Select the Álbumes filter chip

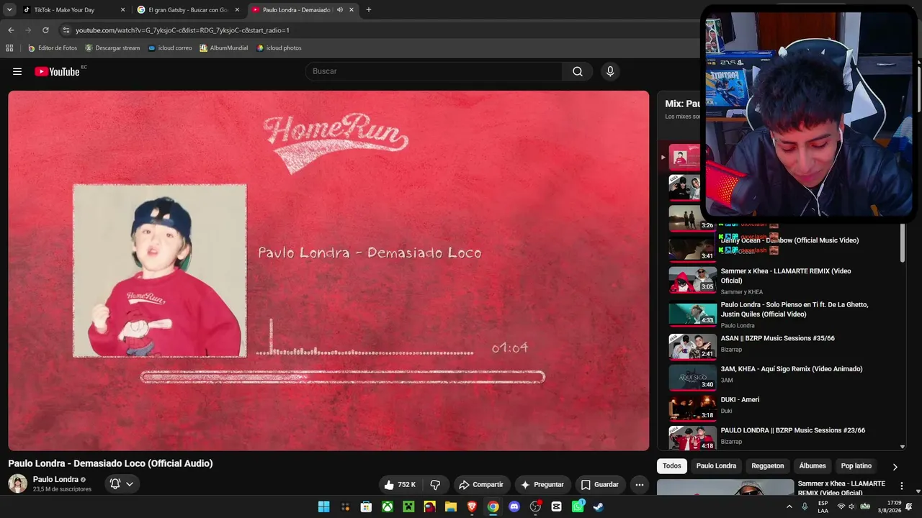[813, 466]
